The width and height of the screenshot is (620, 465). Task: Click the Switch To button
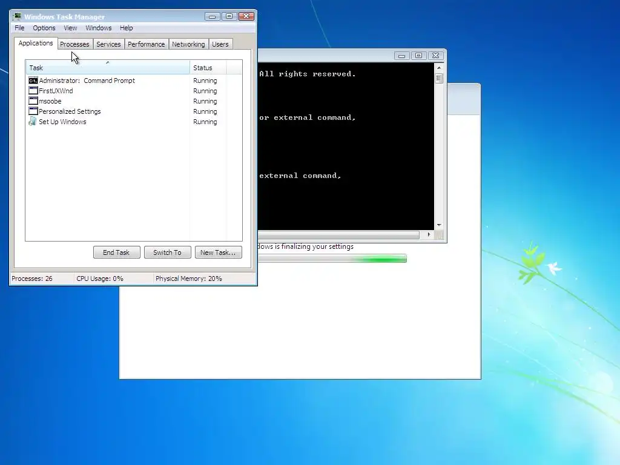tap(167, 252)
